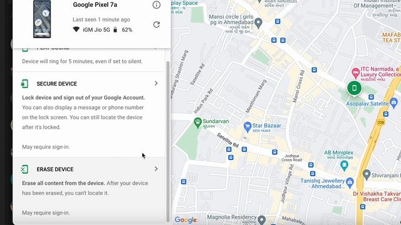This screenshot has height=225, width=401.
Task: Click the 62% battery level text
Action: tap(127, 30)
